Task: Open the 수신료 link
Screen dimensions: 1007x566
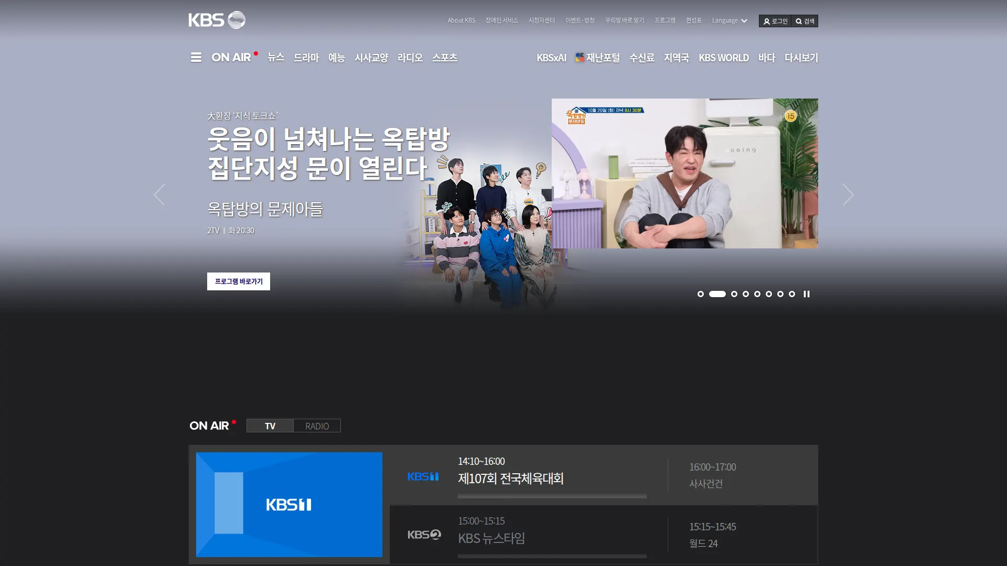Action: pyautogui.click(x=642, y=58)
